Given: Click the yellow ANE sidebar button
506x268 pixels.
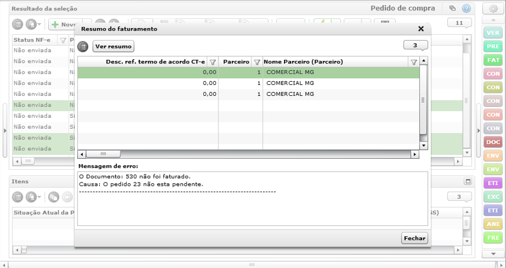Looking at the screenshot, I should [493, 224].
